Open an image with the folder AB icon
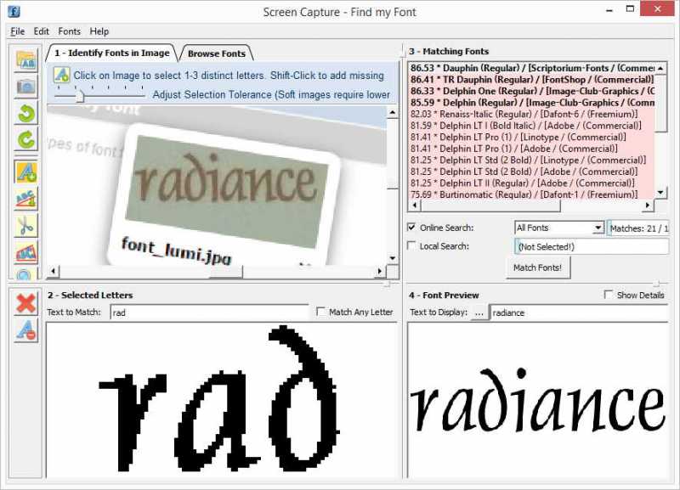The width and height of the screenshot is (680, 490). [26, 60]
